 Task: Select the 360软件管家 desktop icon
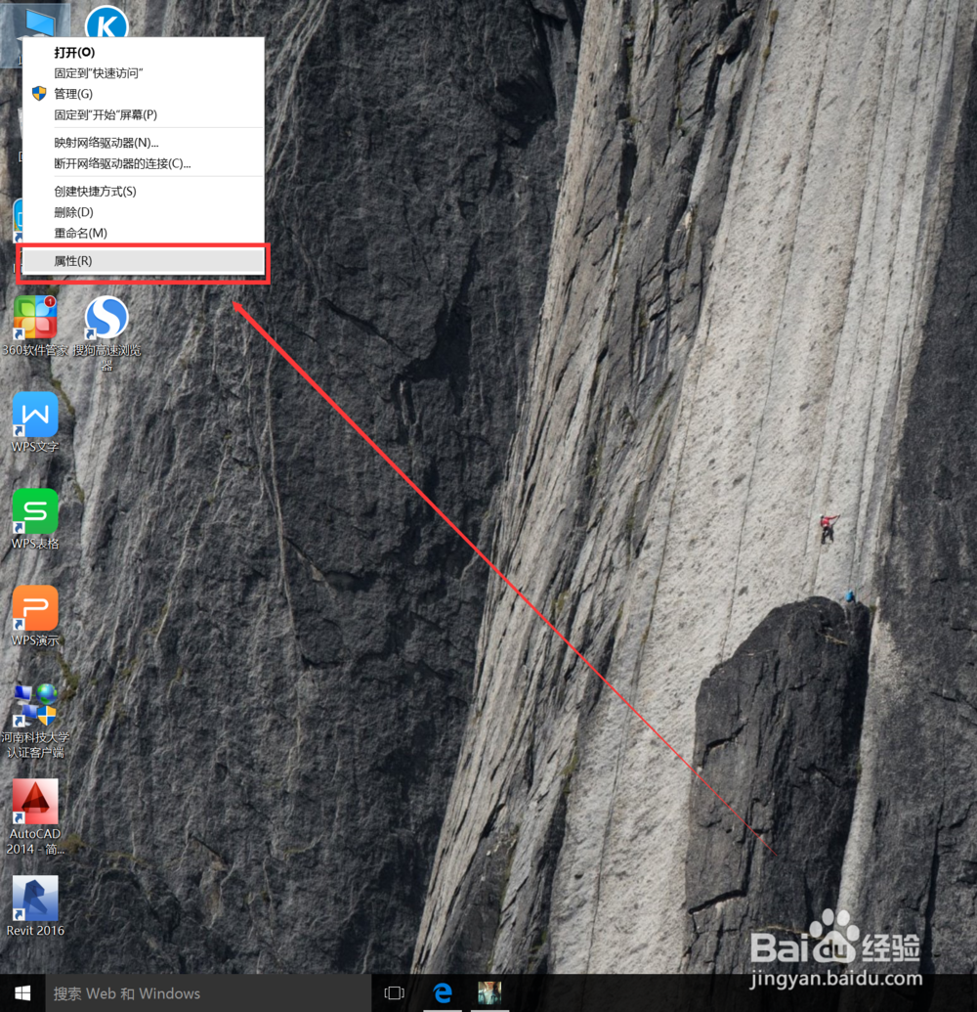tap(35, 326)
